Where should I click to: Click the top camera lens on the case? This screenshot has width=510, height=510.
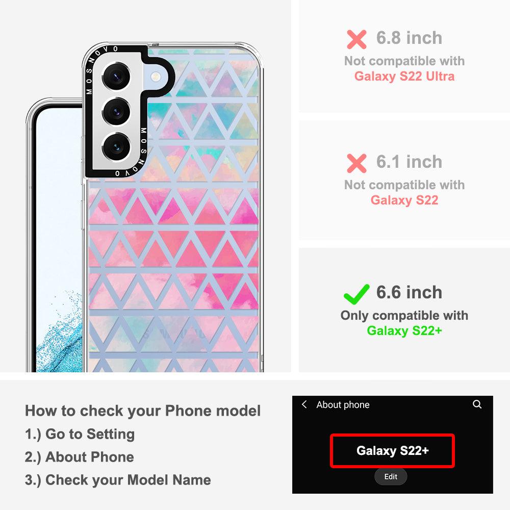116,77
